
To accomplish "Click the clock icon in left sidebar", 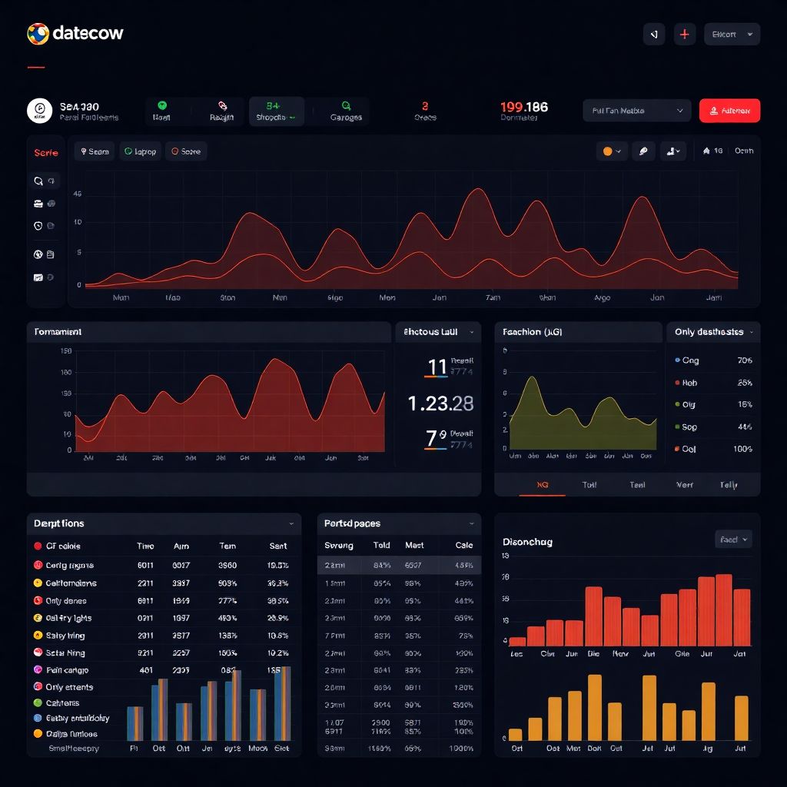I will click(38, 226).
